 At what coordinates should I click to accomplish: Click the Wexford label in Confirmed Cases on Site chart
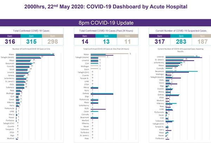point(11,138)
